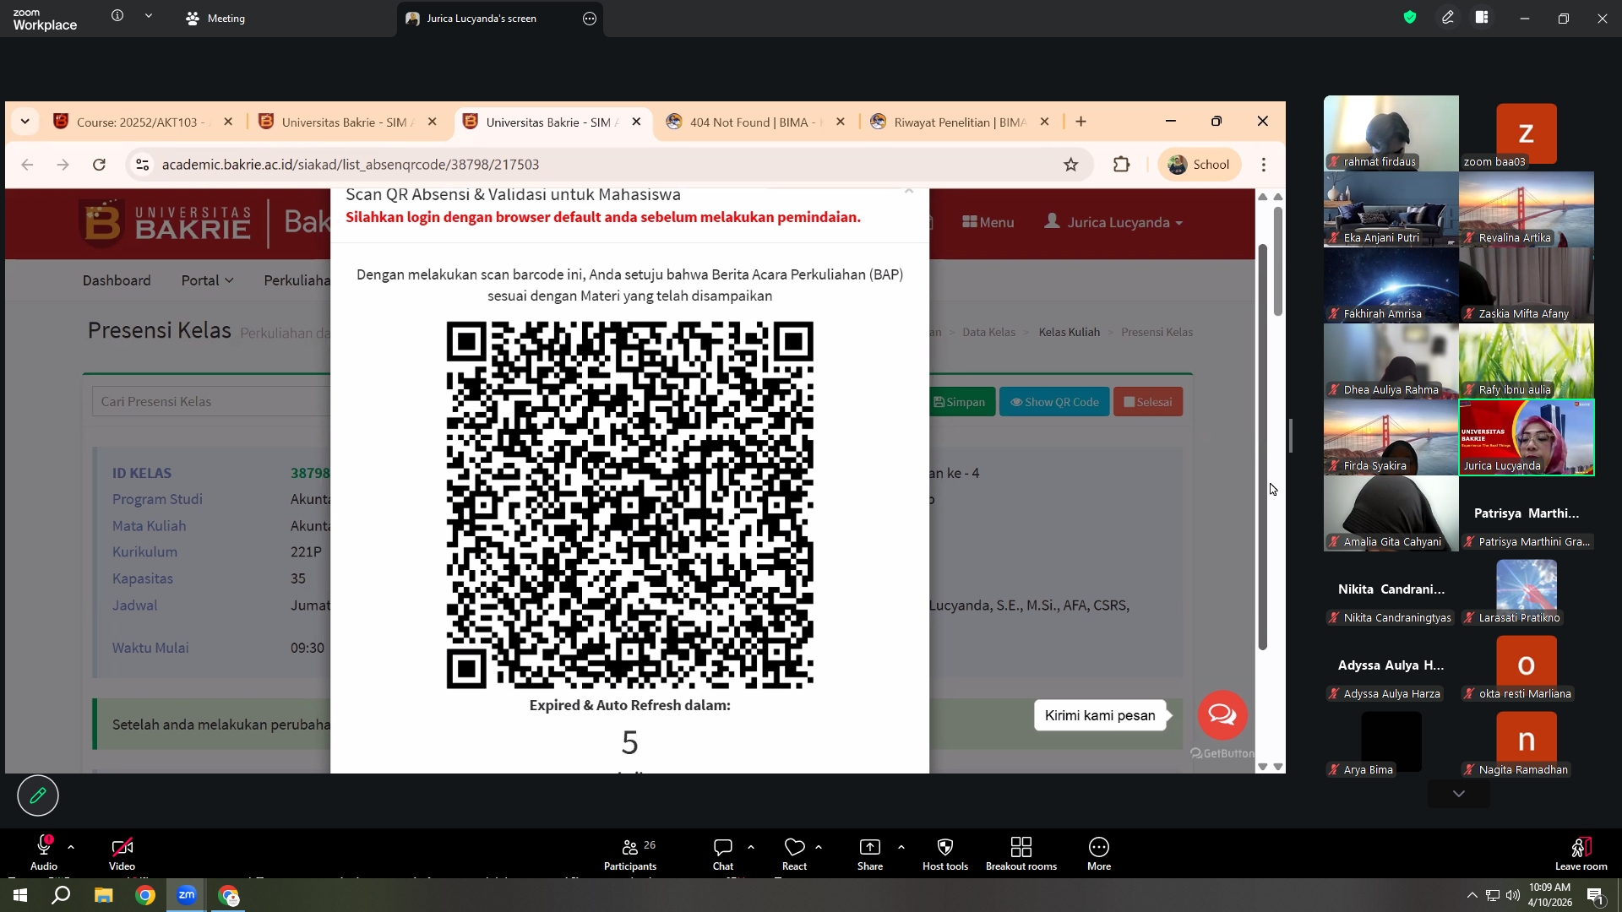Expand Audio options arrow
Screen dimensions: 1622x912
(x=71, y=846)
